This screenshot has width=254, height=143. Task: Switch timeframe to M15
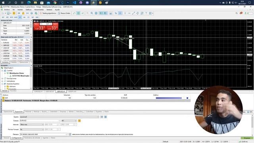point(12,17)
